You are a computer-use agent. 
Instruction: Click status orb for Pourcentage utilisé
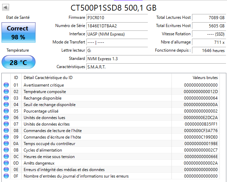pyautogui.click(x=6, y=111)
